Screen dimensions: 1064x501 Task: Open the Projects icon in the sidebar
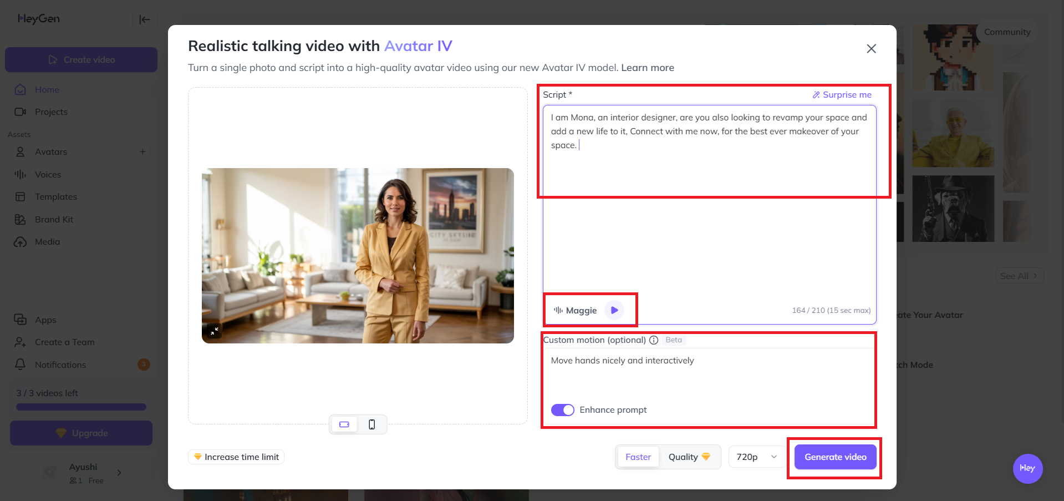[x=21, y=112]
